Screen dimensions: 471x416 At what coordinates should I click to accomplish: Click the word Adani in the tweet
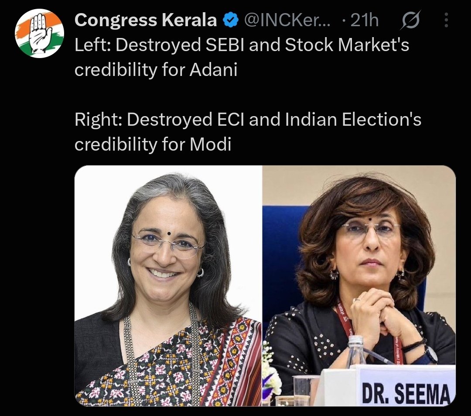pos(213,70)
